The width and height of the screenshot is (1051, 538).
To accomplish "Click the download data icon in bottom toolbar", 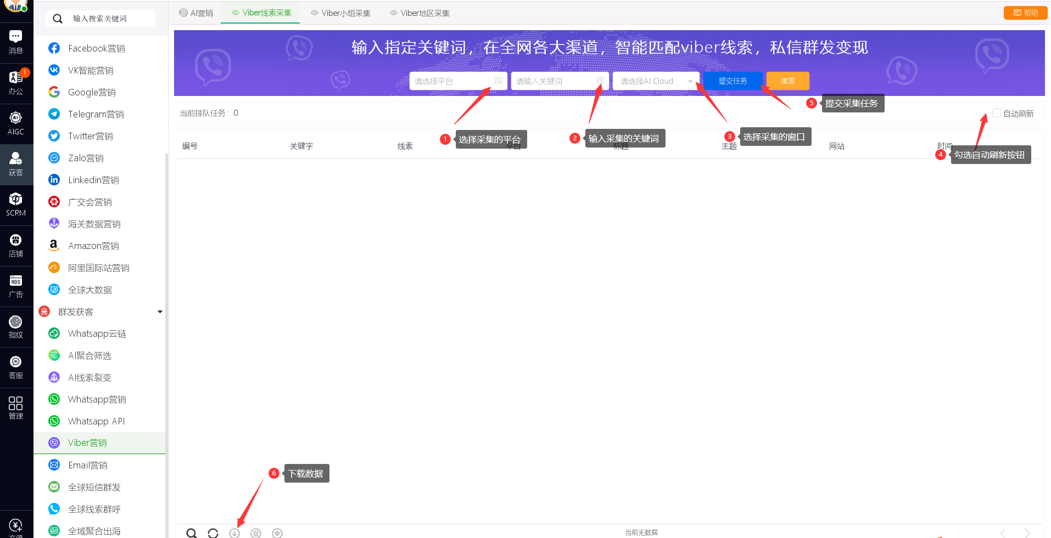I will 234,533.
